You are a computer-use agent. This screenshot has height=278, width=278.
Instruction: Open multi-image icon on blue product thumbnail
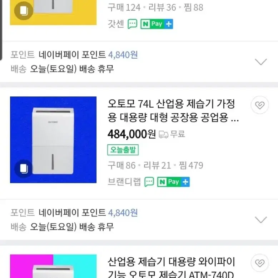(24, 168)
